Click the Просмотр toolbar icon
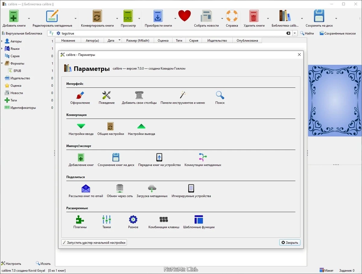362x274 pixels. pyautogui.click(x=128, y=18)
